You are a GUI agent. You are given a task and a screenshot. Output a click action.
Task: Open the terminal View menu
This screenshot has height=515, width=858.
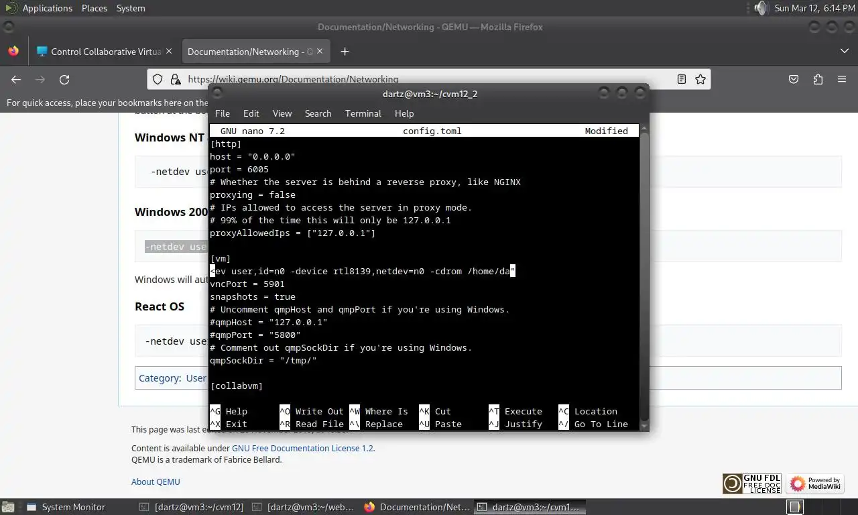(x=282, y=113)
